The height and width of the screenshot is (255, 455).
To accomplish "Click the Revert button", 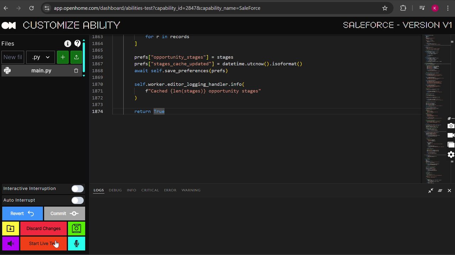I will click(22, 213).
